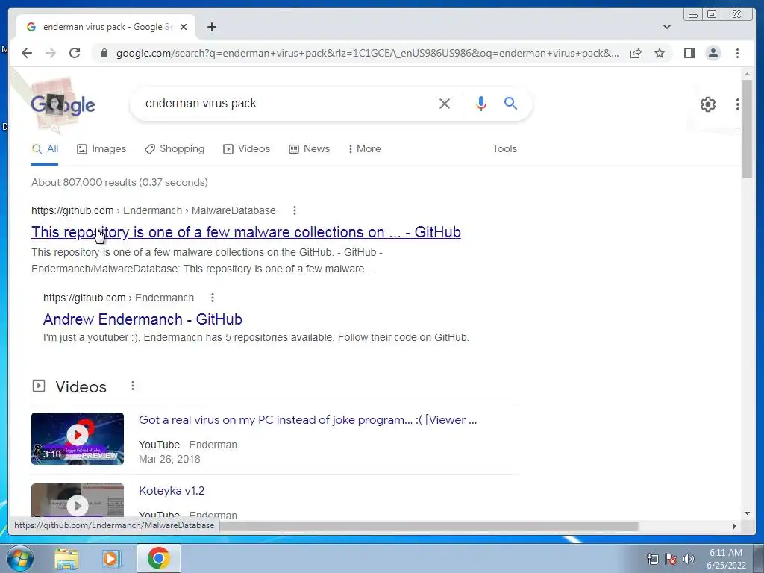Play the Koteyka v1.2 video thumbnail

(x=78, y=501)
